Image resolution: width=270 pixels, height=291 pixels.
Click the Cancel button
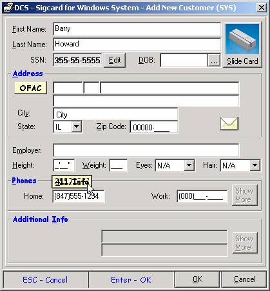[244, 279]
